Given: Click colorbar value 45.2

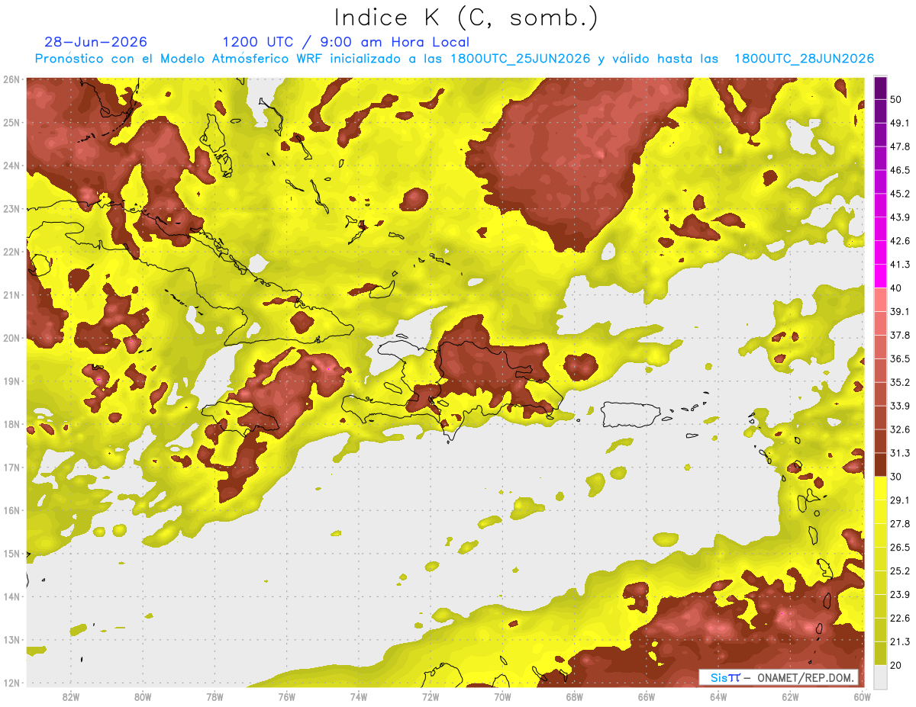Looking at the screenshot, I should 901,194.
